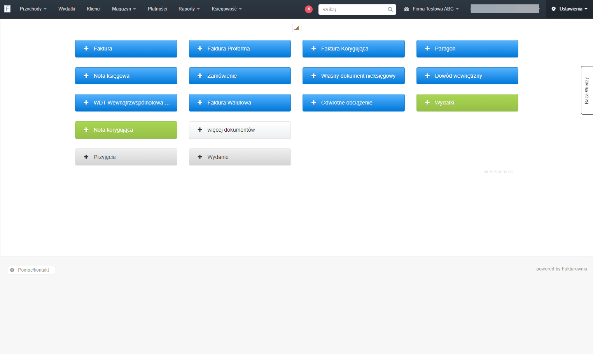Create a Faktura Walutowa
Viewport: 593px width, 354px height.
[240, 103]
